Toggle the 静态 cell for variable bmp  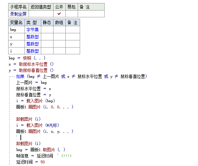click(x=47, y=30)
